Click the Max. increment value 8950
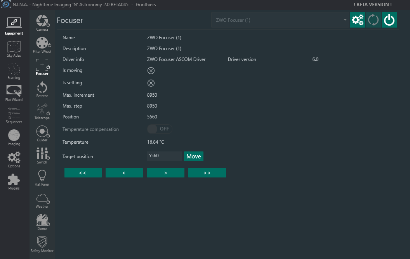 [152, 95]
